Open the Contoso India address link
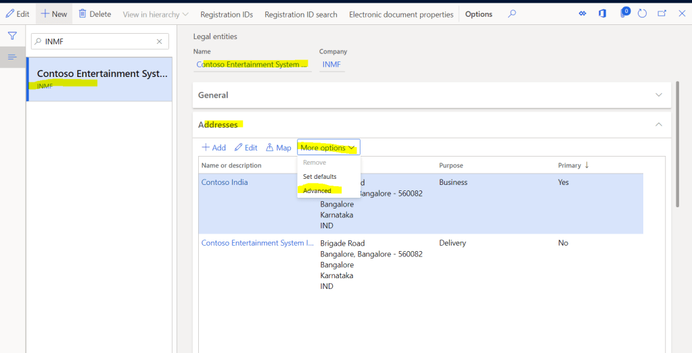Screen dimensions: 692x353 point(225,182)
